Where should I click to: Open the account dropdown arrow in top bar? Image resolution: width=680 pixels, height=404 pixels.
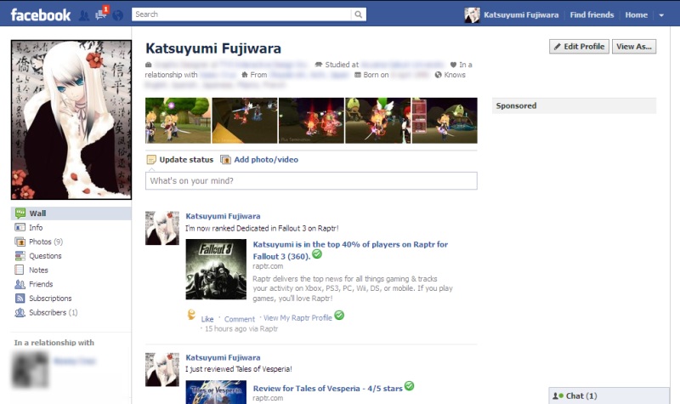tap(661, 15)
